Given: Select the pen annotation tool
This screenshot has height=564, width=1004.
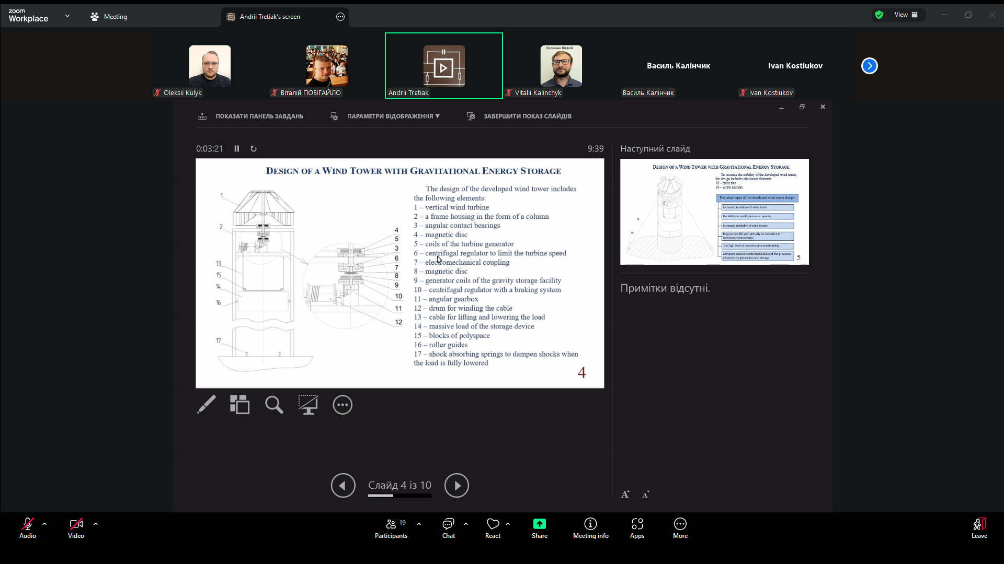Looking at the screenshot, I should point(206,405).
